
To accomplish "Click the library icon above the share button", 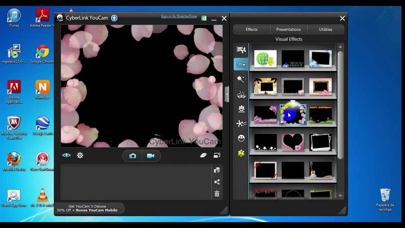I will (x=217, y=171).
